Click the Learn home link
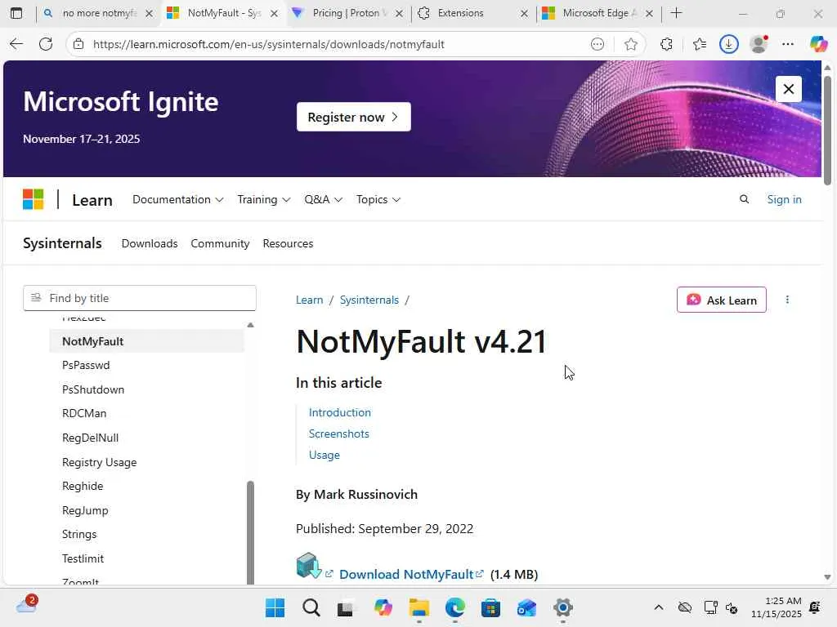 92,200
